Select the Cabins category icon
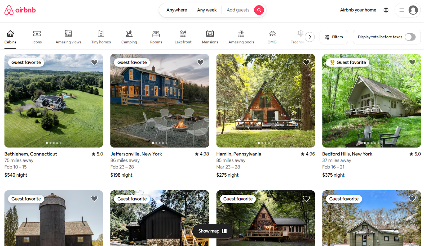Screen dimensions: 424x246 pyautogui.click(x=10, y=37)
